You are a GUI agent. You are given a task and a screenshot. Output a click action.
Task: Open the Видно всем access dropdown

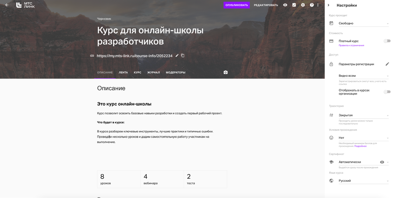(x=363, y=76)
